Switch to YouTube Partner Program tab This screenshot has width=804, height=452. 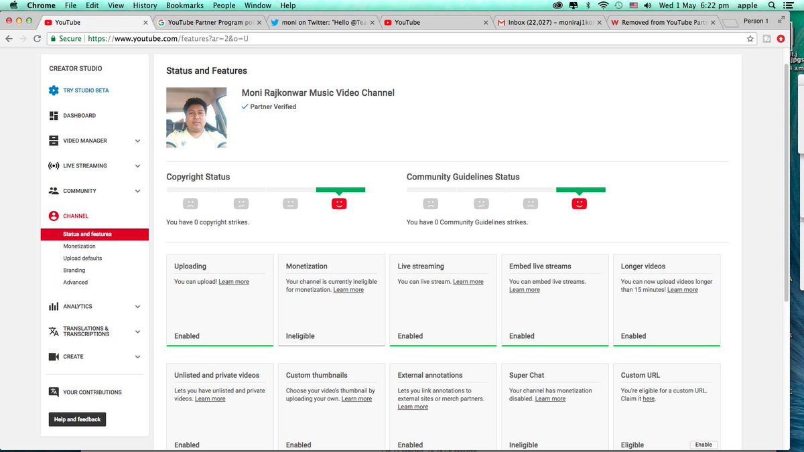click(x=209, y=22)
